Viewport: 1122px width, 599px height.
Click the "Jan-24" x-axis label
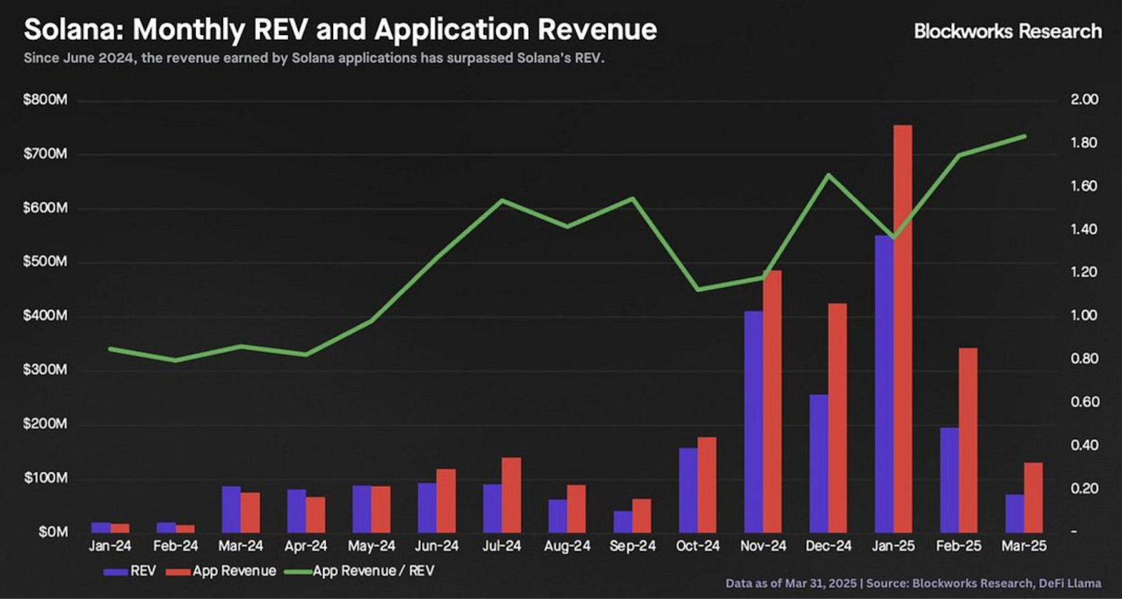[110, 546]
